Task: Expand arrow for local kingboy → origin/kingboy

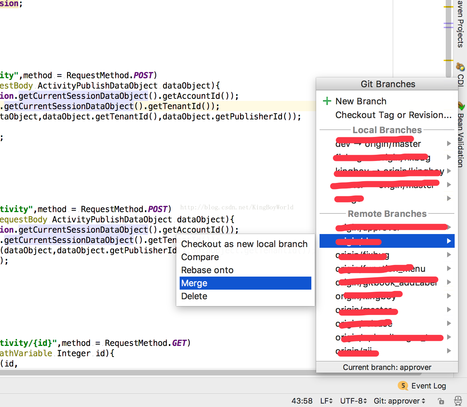Action: point(449,171)
